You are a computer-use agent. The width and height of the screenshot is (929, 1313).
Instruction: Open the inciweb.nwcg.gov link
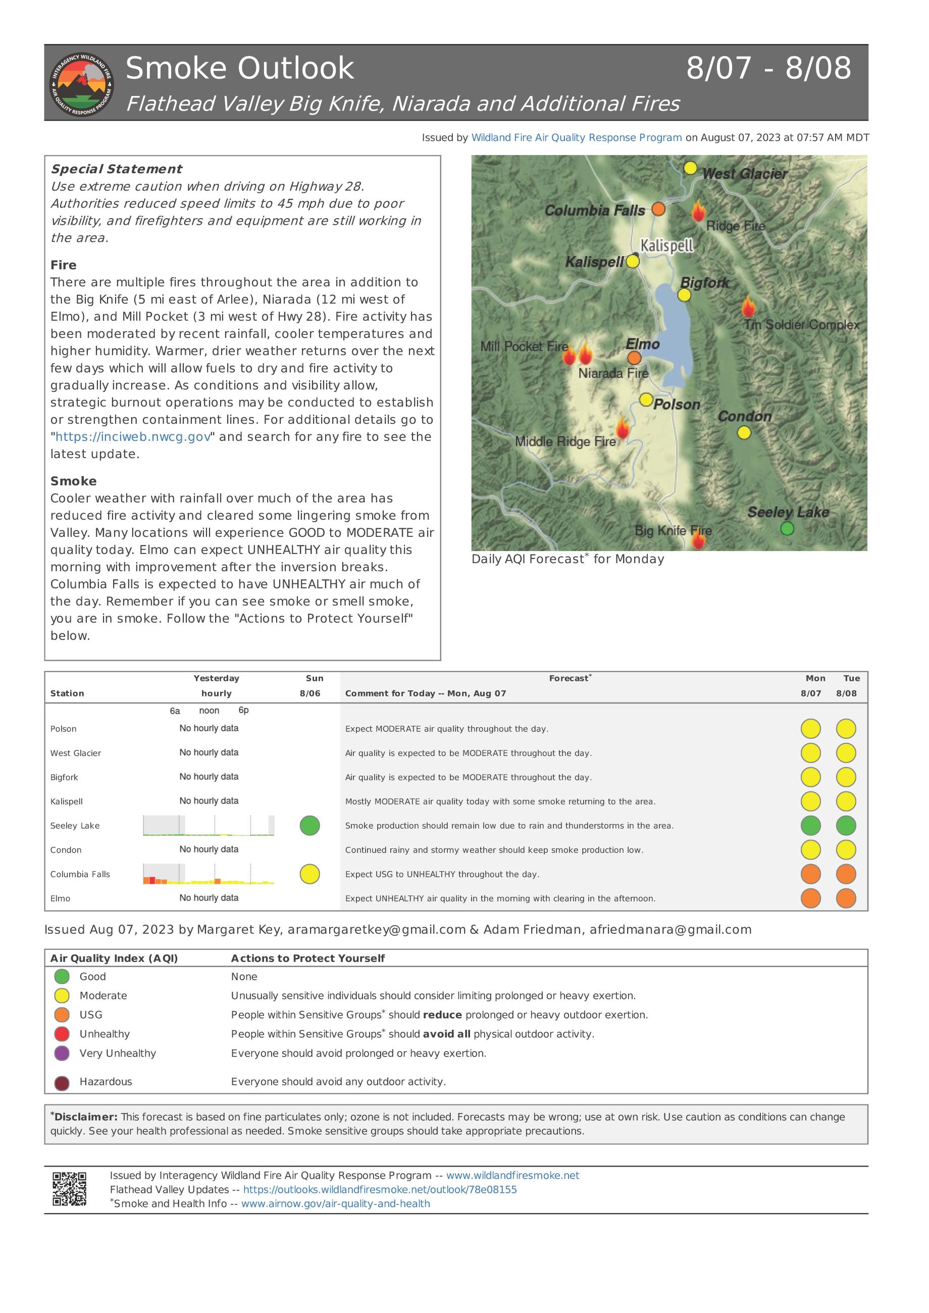133,436
